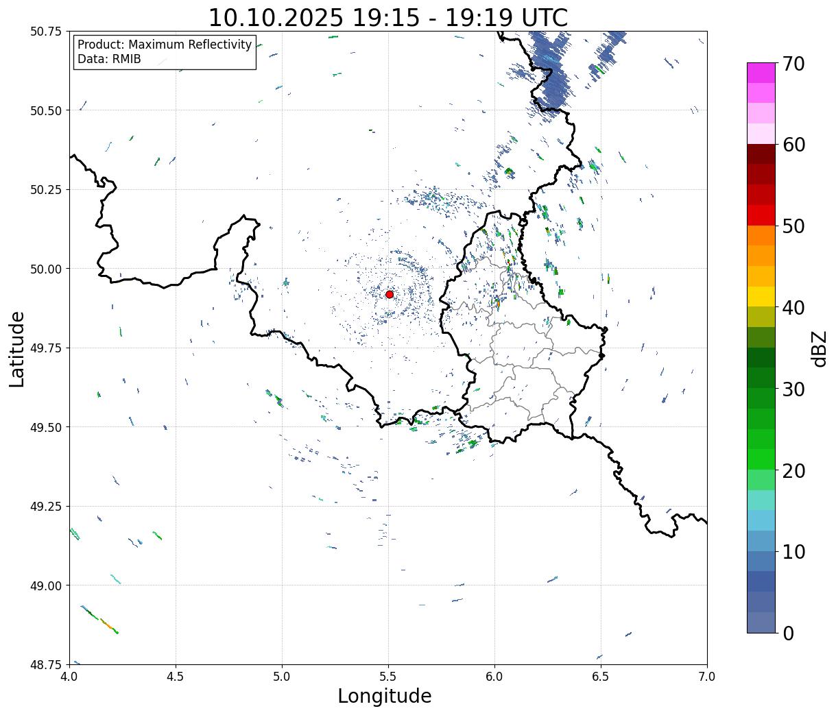The width and height of the screenshot is (836, 713).
Task: Click the latitude tick label '50.75'
Action: 46,32
